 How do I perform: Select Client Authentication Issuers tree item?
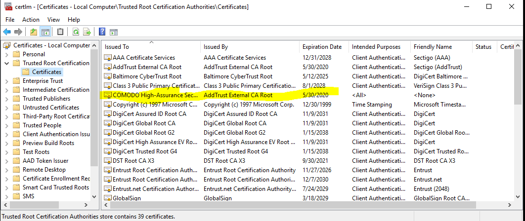point(56,134)
